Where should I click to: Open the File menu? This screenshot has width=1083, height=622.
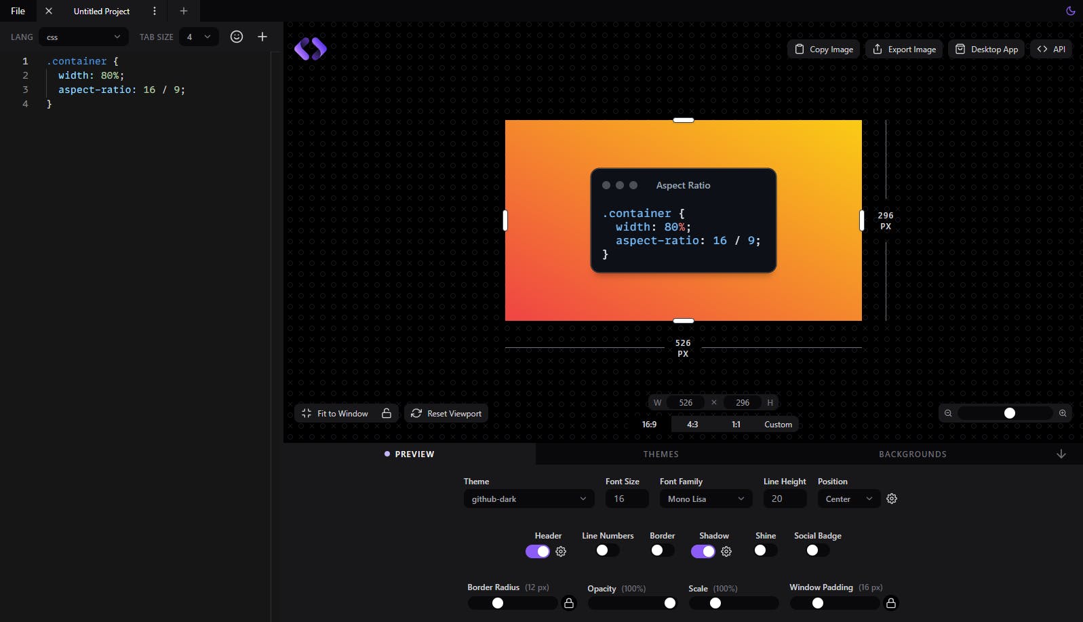[18, 11]
